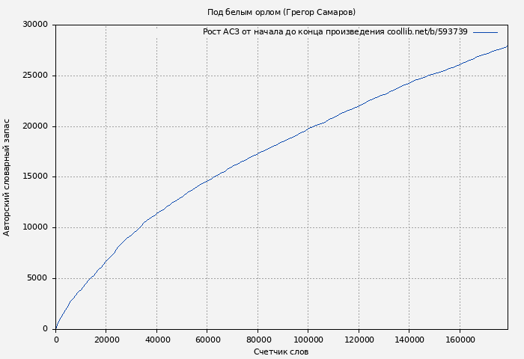The height and width of the screenshot is (359, 524).
Task: Pick the 80000 tick on the X-axis
Action: (258, 339)
